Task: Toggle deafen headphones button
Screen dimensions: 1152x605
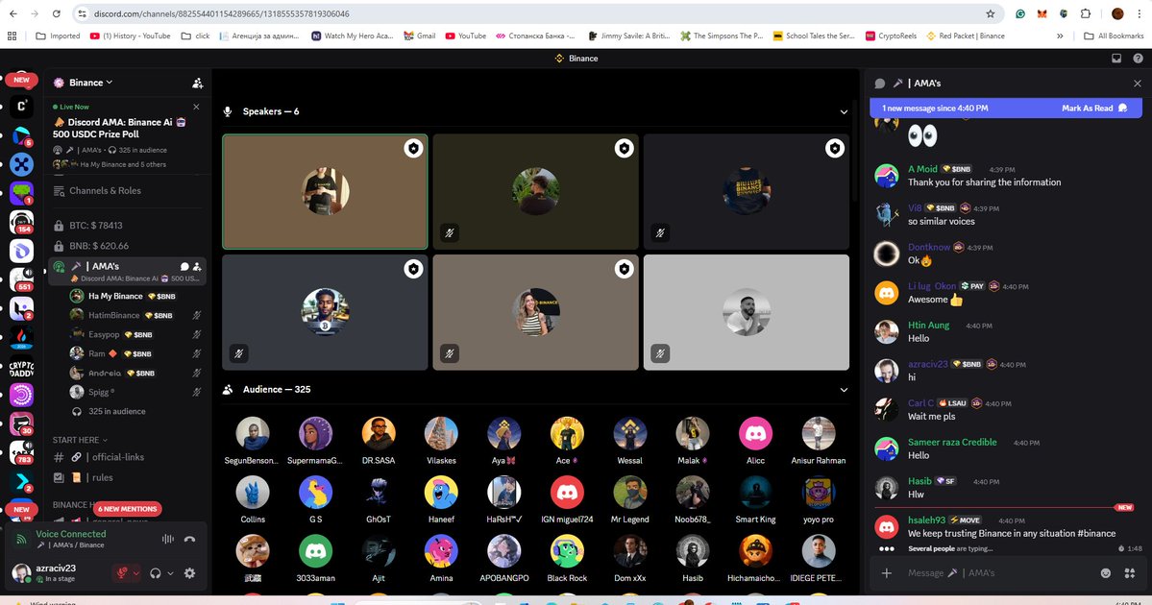Action: (155, 573)
